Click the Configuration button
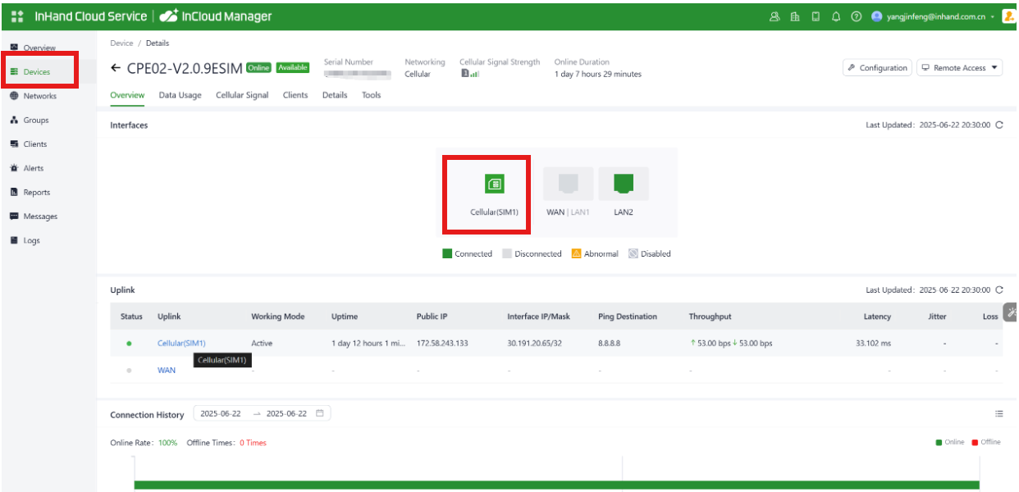Viewport: 1019px width, 492px height. click(878, 68)
